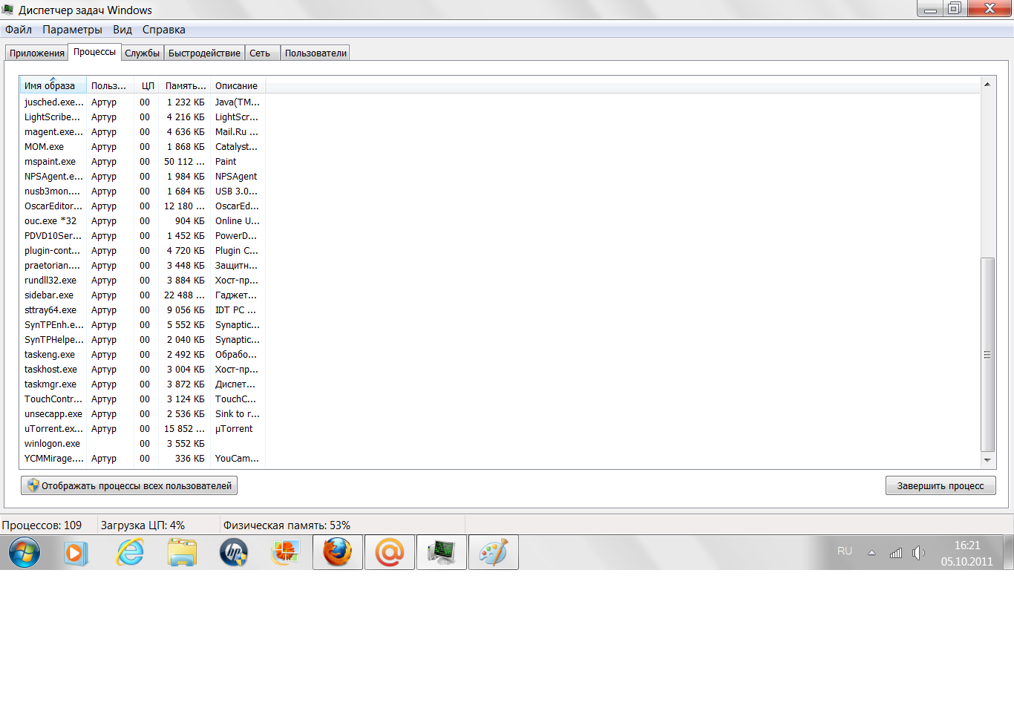
Task: Select the MOM.exe process row
Action: click(143, 147)
